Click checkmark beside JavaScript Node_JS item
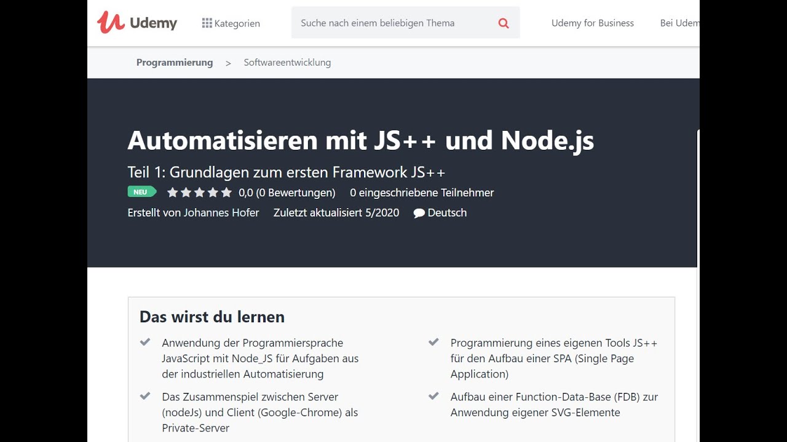787x442 pixels. 145,343
